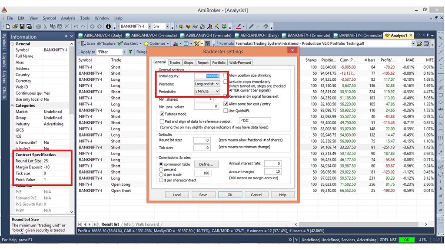Click the Cancel button

coord(256,195)
